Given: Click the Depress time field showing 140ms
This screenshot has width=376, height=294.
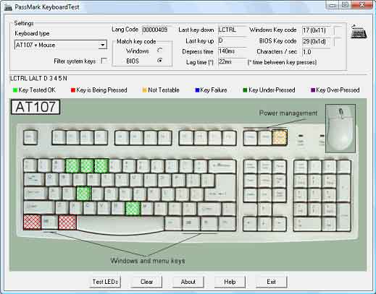Looking at the screenshot, I should 232,51.
